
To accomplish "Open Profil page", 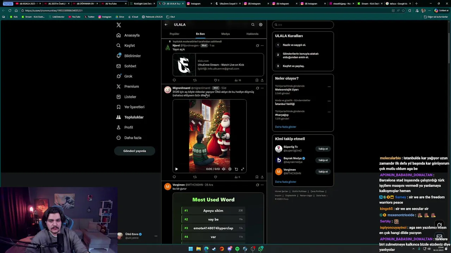I will (x=125, y=127).
